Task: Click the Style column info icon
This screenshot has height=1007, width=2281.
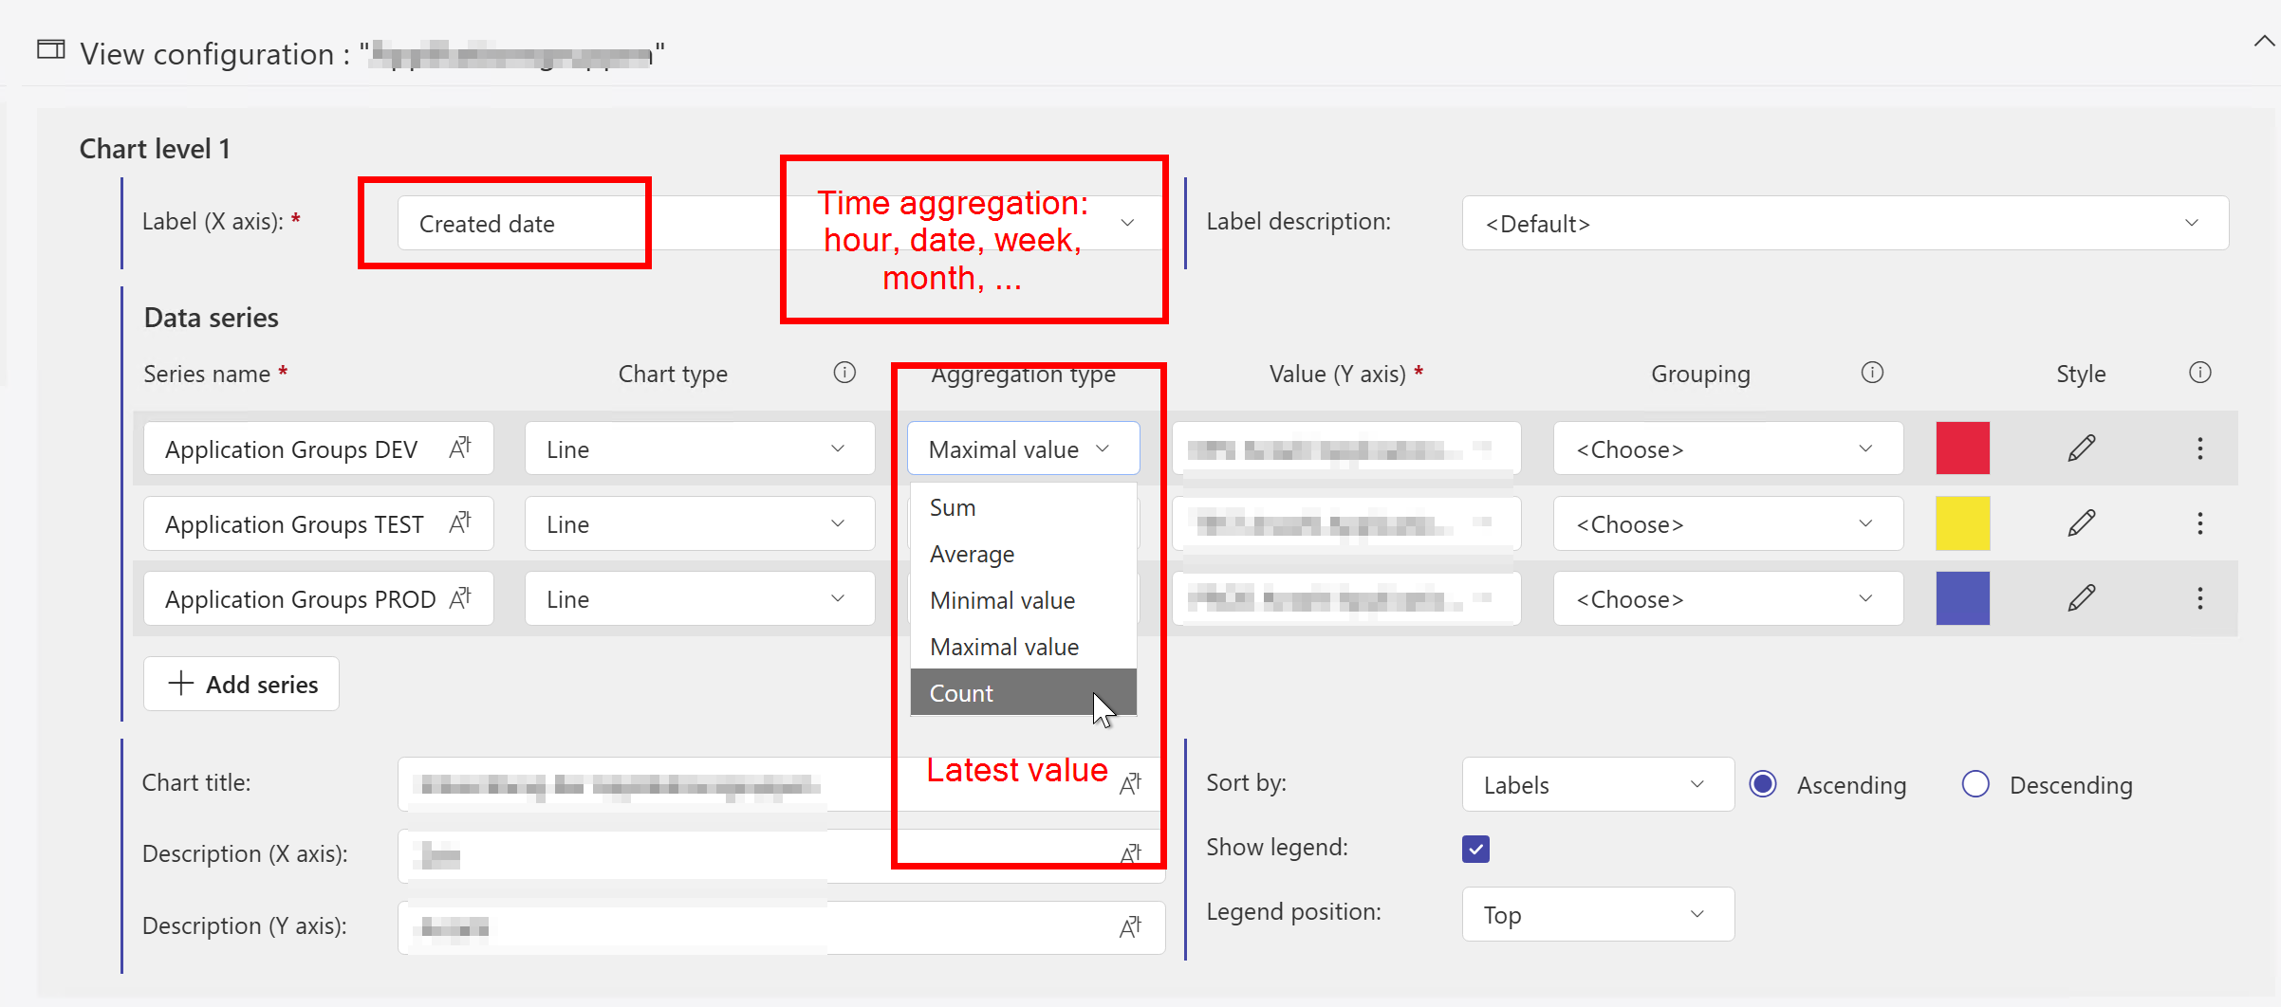Action: (x=2199, y=373)
